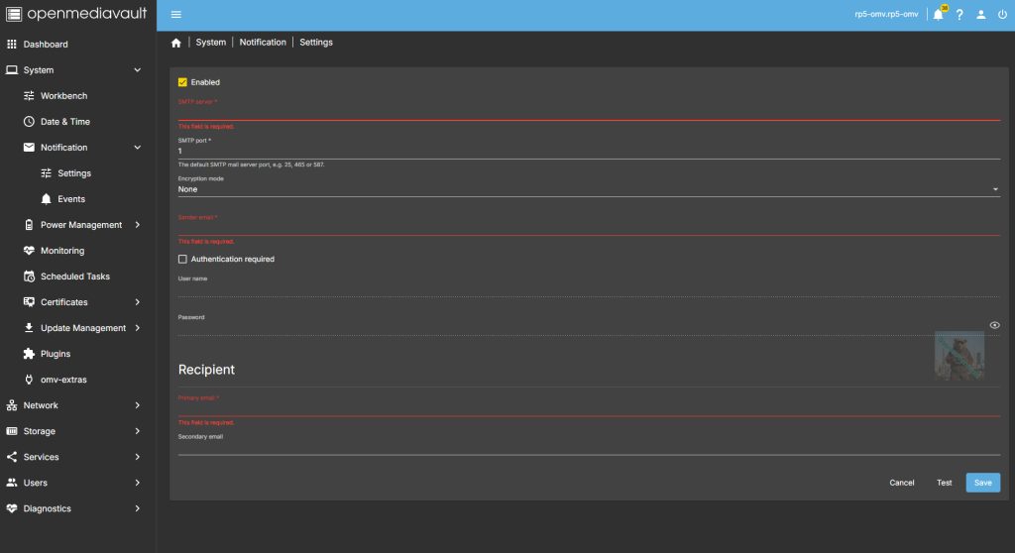Click the SMTP server input field

click(x=589, y=112)
